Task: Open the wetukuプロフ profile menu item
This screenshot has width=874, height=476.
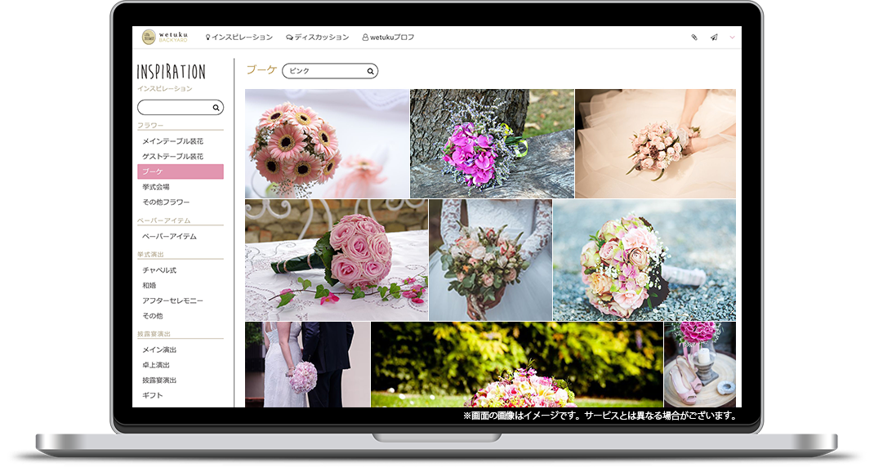Action: tap(388, 38)
